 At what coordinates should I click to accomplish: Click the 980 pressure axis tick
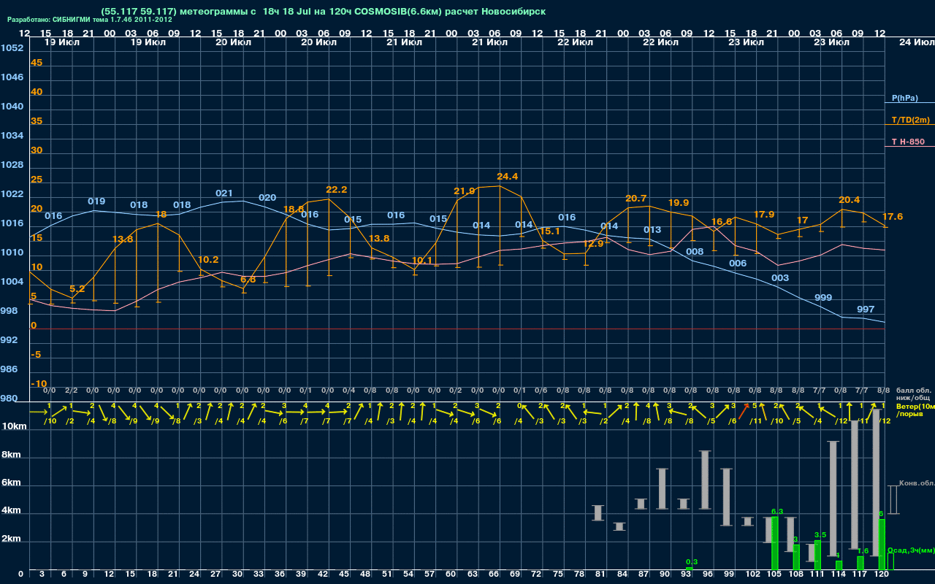click(x=9, y=399)
